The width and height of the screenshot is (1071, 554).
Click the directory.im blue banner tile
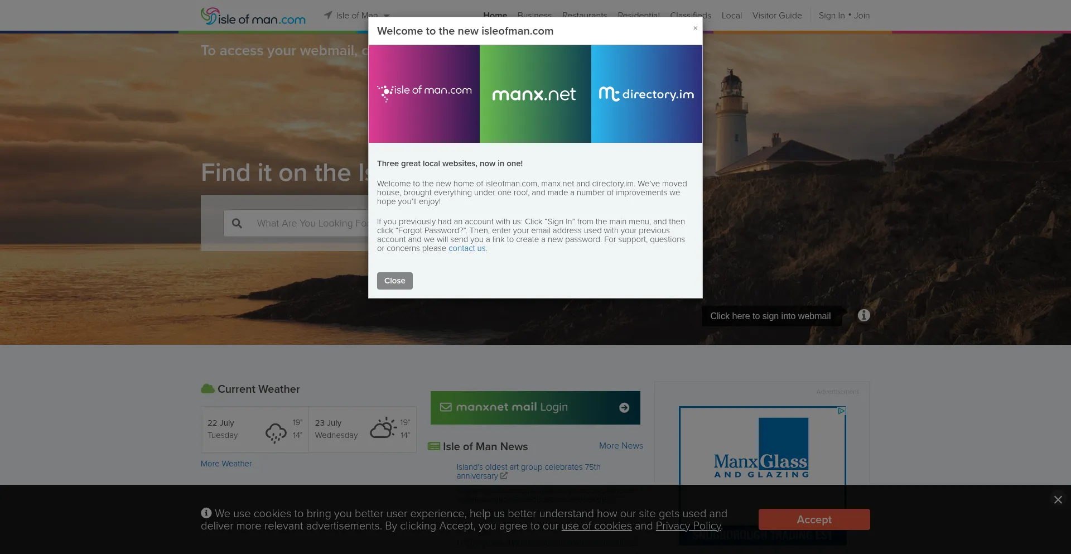pyautogui.click(x=647, y=94)
